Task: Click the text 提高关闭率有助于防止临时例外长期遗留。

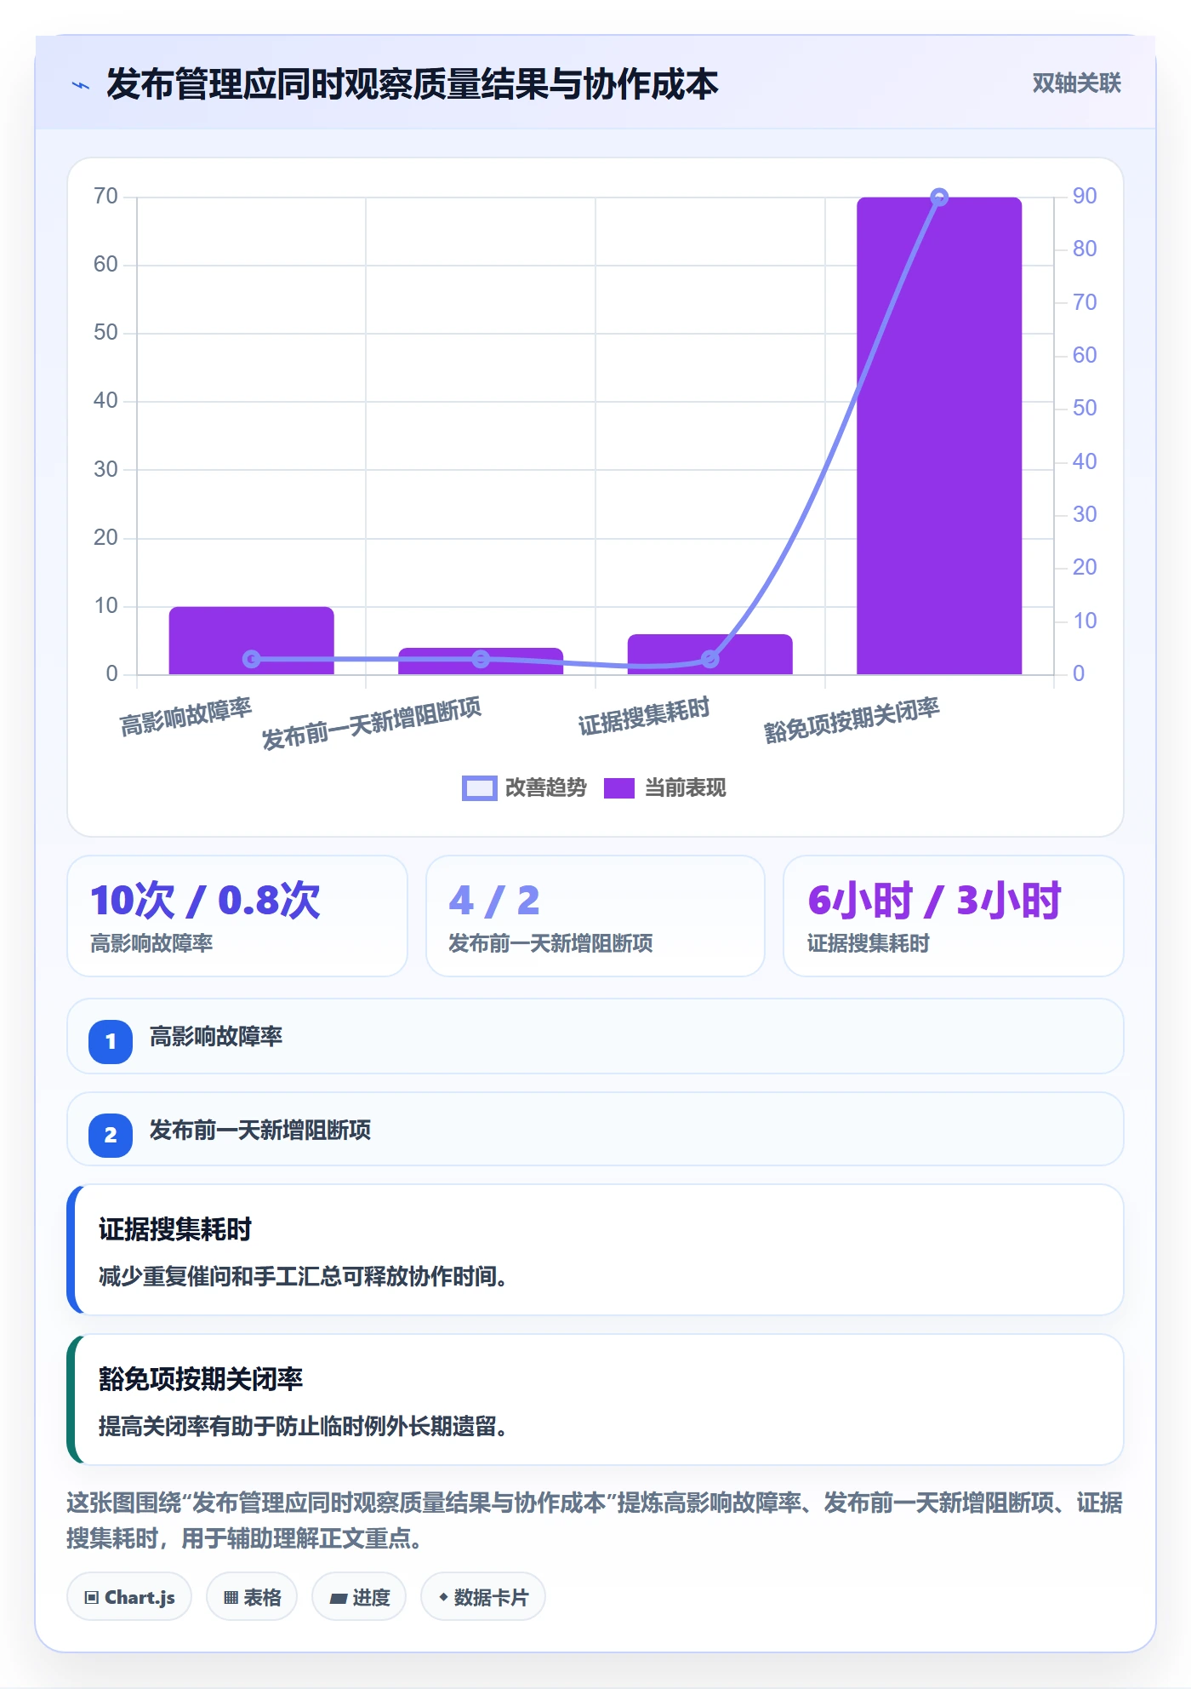Action: 303,1426
